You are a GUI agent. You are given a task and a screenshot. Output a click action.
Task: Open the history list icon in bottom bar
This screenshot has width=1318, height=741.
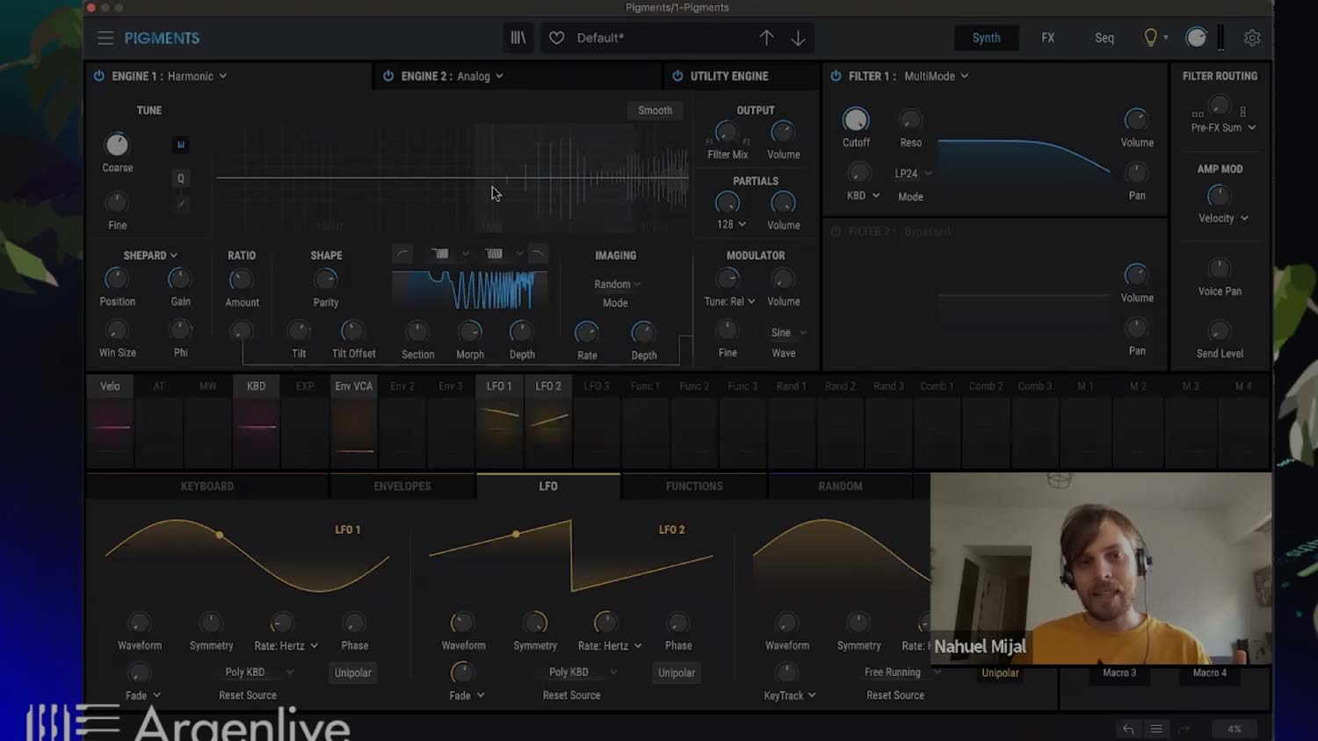(1156, 729)
